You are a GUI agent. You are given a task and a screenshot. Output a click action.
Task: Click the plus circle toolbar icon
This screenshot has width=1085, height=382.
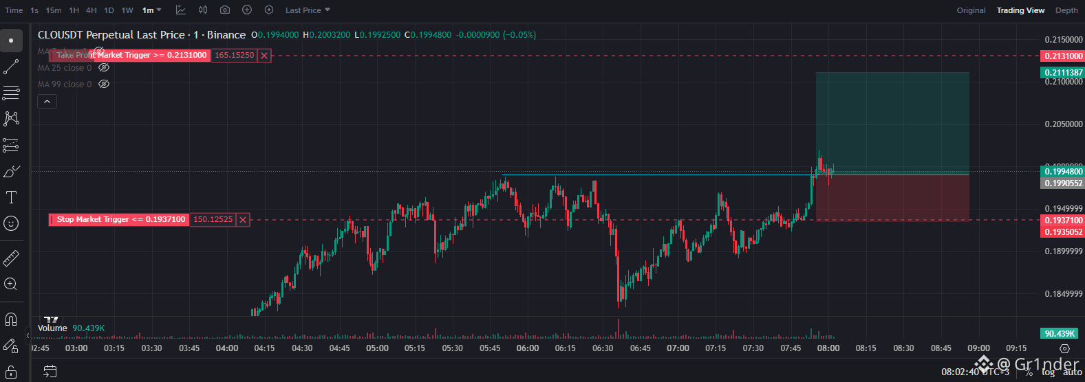point(247,10)
